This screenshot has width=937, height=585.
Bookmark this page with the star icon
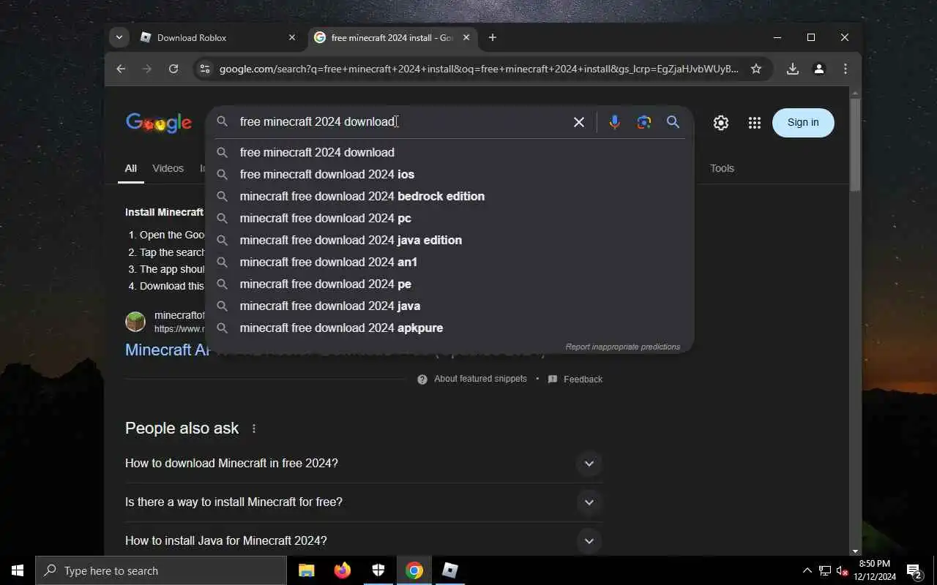click(x=756, y=69)
